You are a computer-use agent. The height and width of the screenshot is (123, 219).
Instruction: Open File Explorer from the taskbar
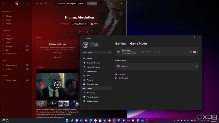pos(86,120)
